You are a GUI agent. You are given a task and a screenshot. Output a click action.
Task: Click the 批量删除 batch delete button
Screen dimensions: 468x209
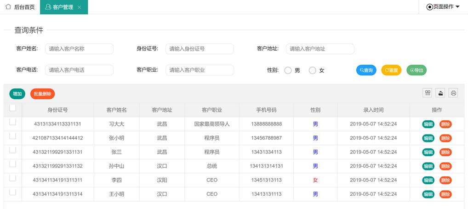coord(42,94)
